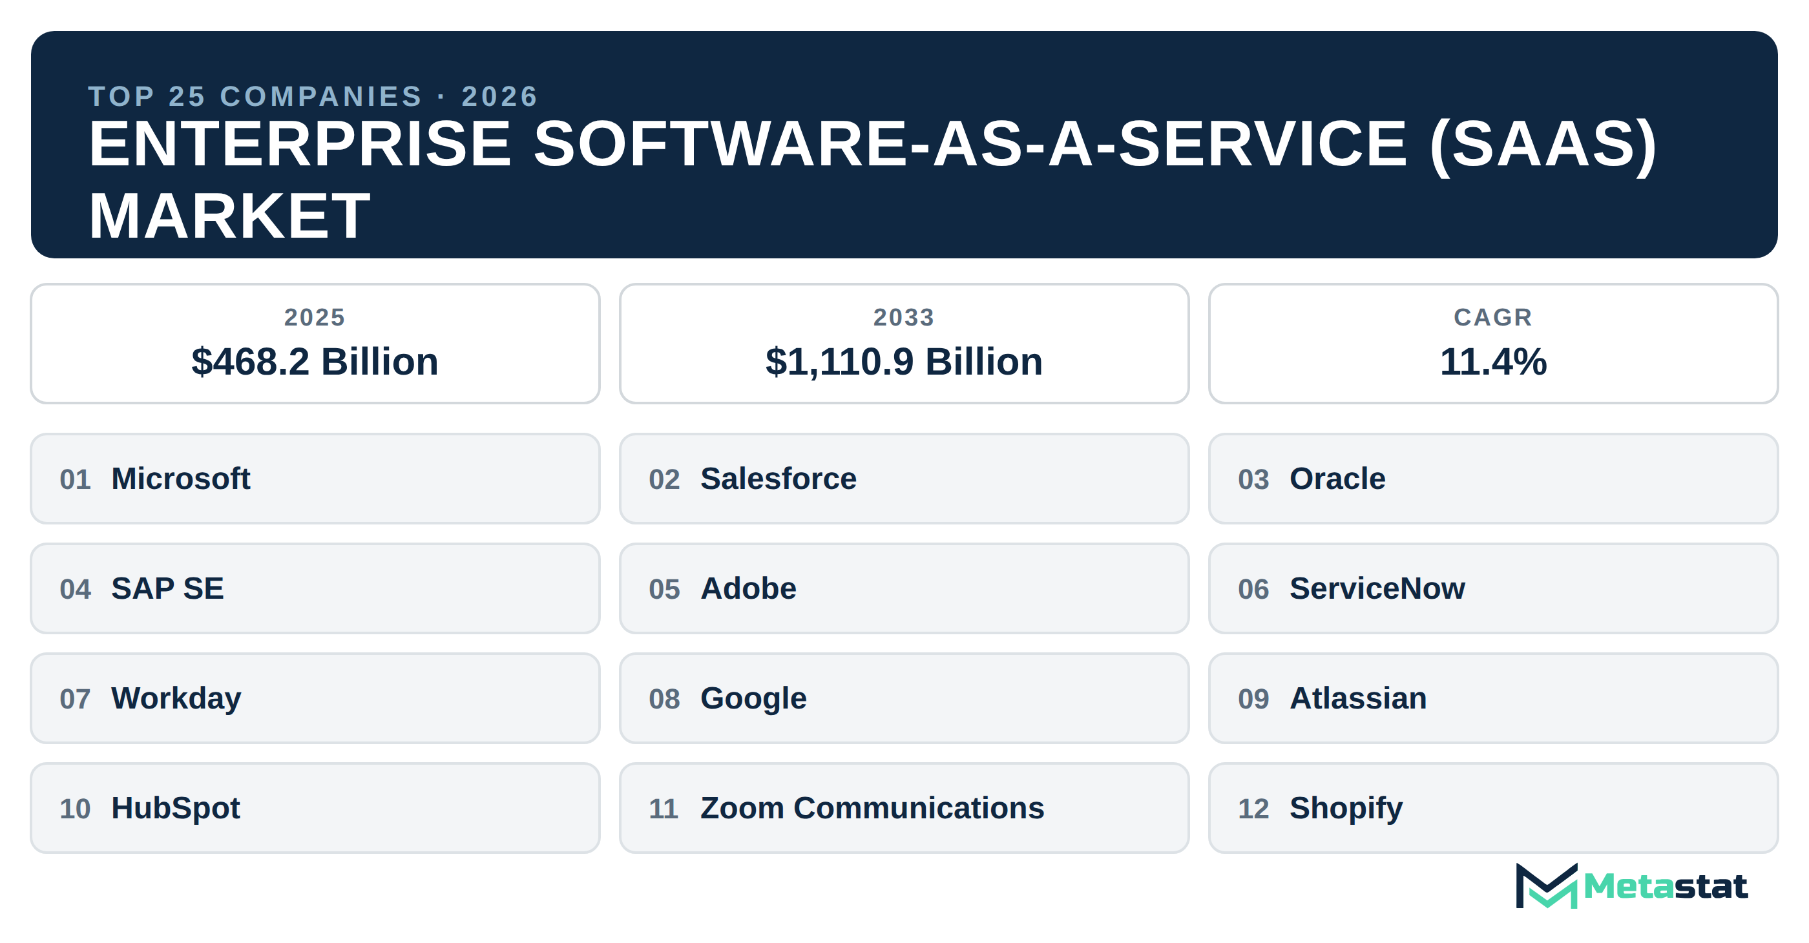Viewport: 1809px width, 943px height.
Task: Select the Microsoft company card
Action: (x=315, y=479)
